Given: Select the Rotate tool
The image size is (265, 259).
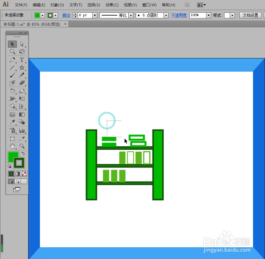Looking at the screenshot, I should point(12,91).
